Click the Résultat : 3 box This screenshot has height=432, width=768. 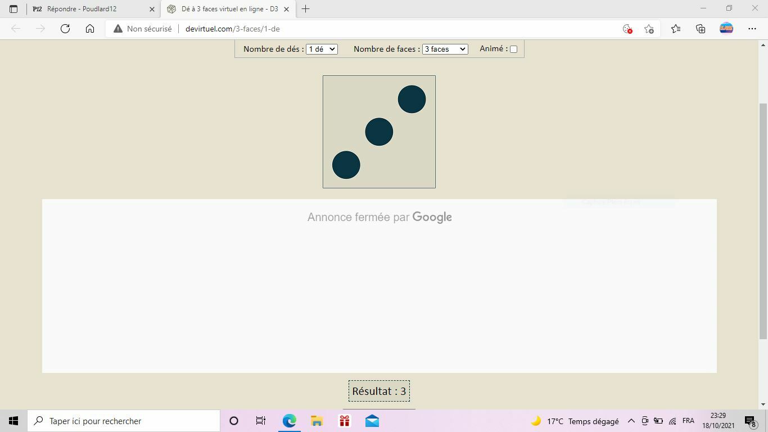(379, 391)
